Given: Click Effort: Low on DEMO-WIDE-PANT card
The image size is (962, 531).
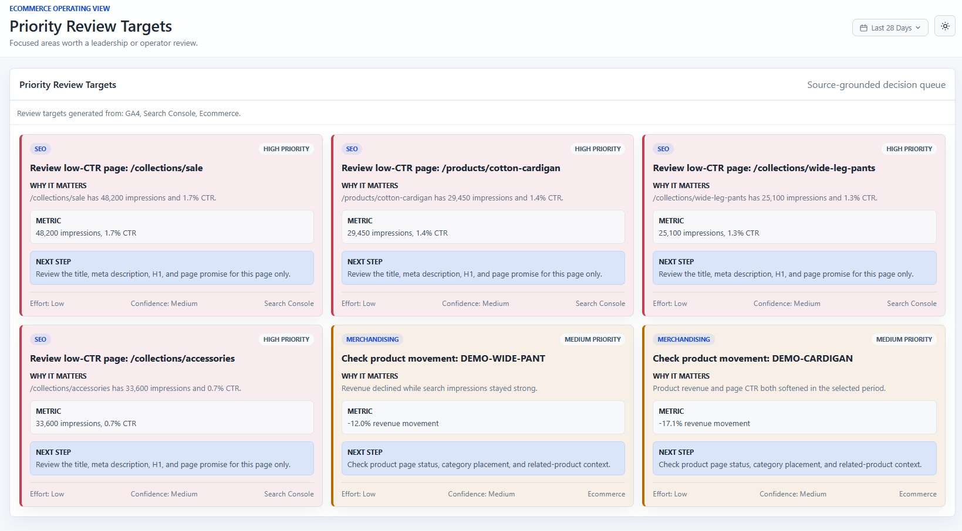Looking at the screenshot, I should pos(359,494).
